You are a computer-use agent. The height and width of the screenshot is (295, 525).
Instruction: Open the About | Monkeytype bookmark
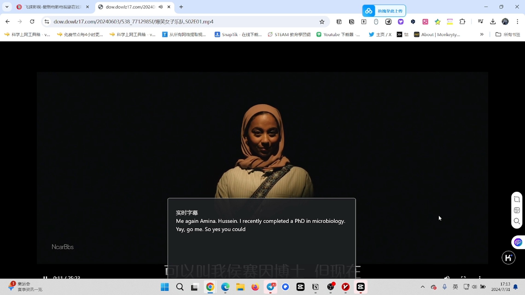437,34
